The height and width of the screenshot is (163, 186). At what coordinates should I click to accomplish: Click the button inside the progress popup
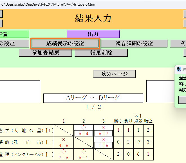[182, 100]
